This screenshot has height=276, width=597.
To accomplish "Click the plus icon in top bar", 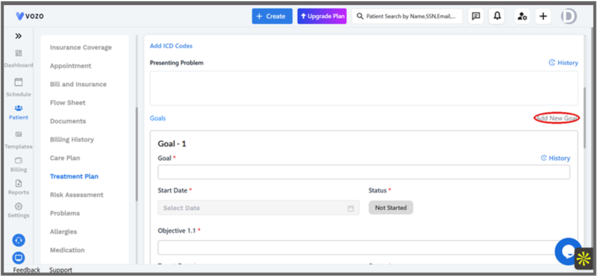I will (543, 16).
